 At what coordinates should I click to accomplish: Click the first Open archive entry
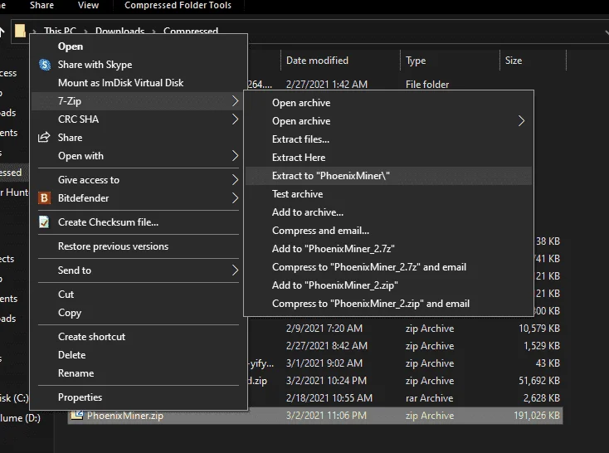389,103
